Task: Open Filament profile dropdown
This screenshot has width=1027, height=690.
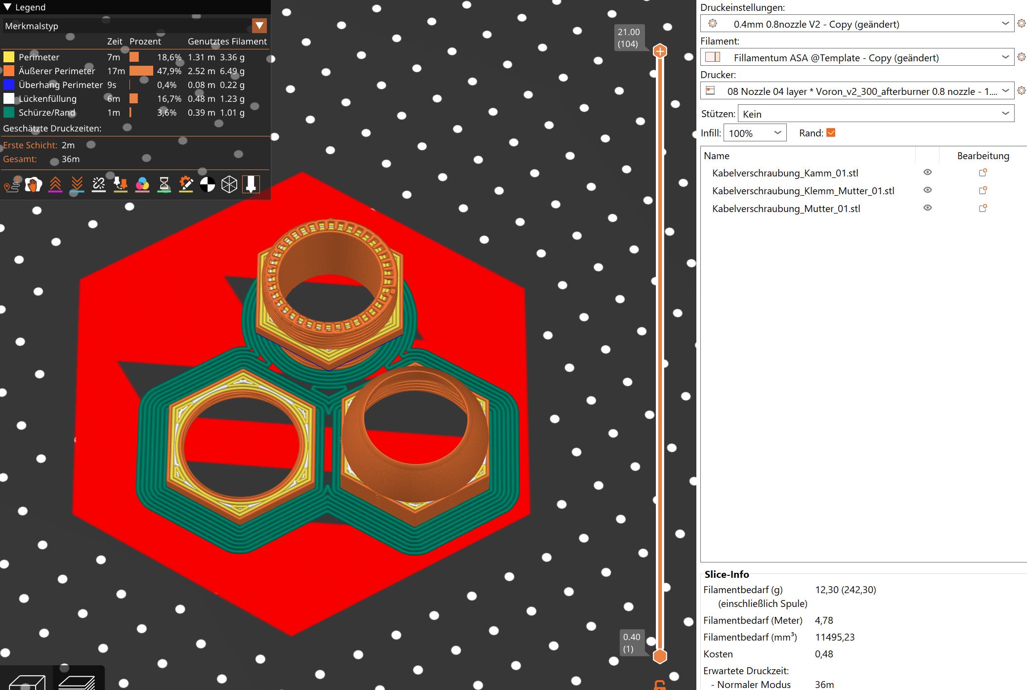Action: [x=857, y=57]
